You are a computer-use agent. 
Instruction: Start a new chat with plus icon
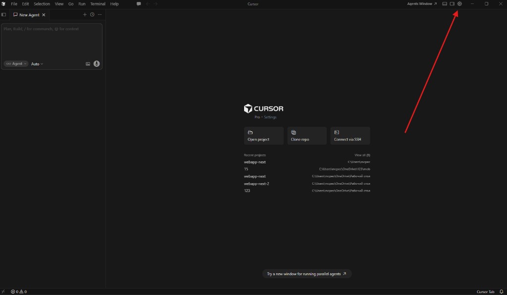[x=85, y=14]
